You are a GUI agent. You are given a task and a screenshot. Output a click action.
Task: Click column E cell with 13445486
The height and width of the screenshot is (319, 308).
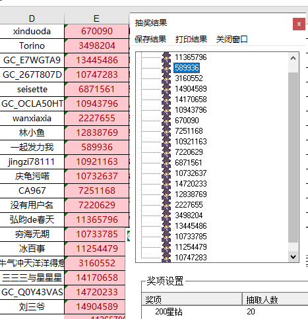tap(97, 61)
